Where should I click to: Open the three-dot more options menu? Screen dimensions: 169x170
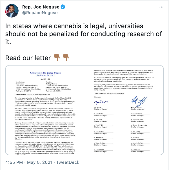click(161, 7)
